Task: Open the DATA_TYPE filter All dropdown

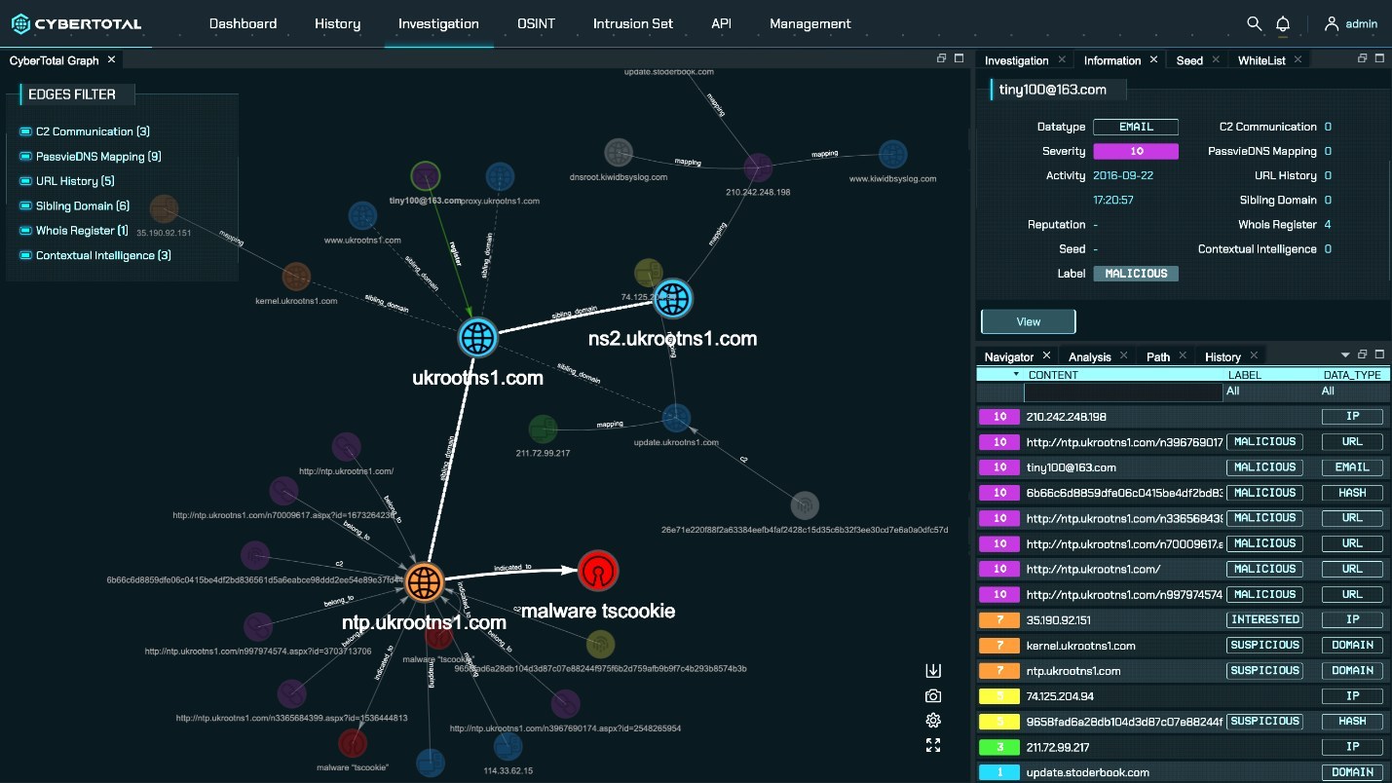Action: (x=1328, y=391)
